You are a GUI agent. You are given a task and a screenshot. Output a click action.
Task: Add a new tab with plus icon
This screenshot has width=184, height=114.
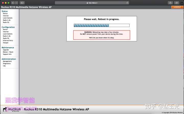point(182,4)
